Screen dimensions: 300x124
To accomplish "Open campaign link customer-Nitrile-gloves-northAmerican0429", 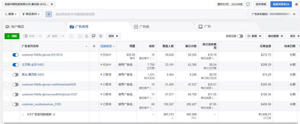I will click(49, 84).
